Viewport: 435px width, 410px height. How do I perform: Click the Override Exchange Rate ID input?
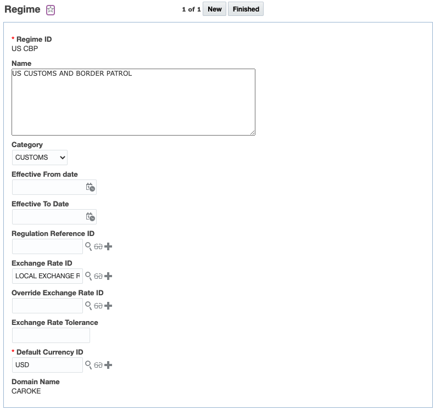47,306
